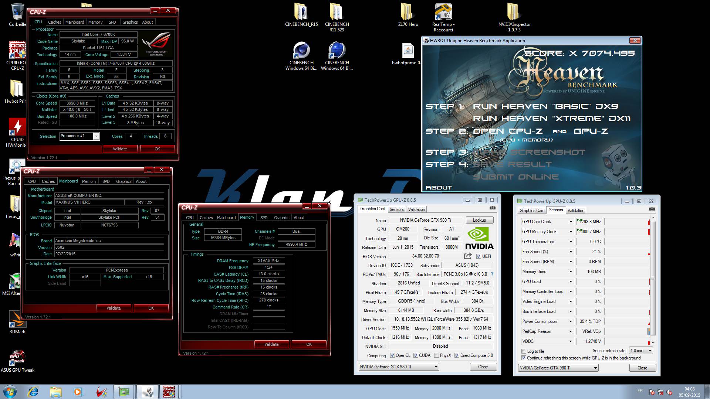Viewport: 710px width, 399px height.
Task: Toggle the OpenCL checkbox in GPU-Z
Action: pos(392,355)
